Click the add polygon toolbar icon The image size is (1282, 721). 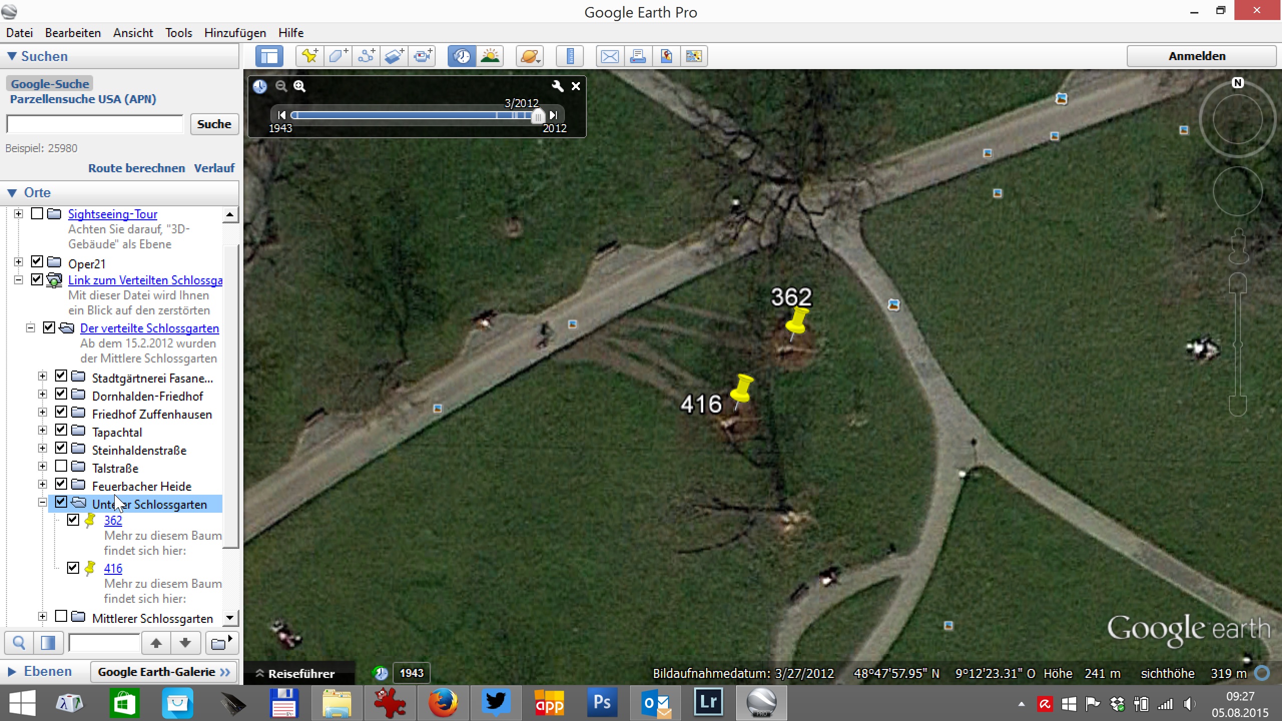338,56
